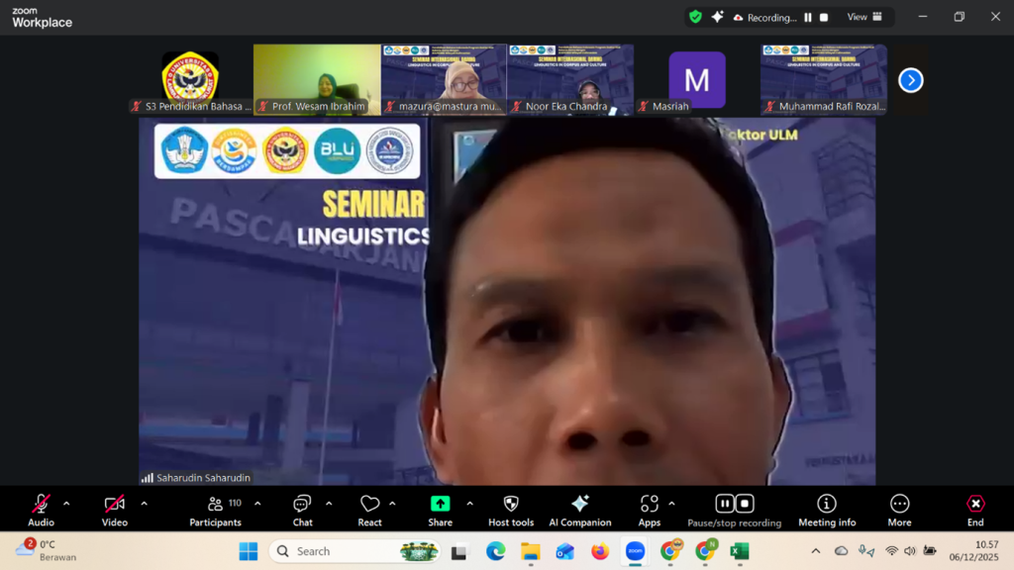The image size is (1014, 570).
Task: Show next participants with blue arrow
Action: coord(910,80)
